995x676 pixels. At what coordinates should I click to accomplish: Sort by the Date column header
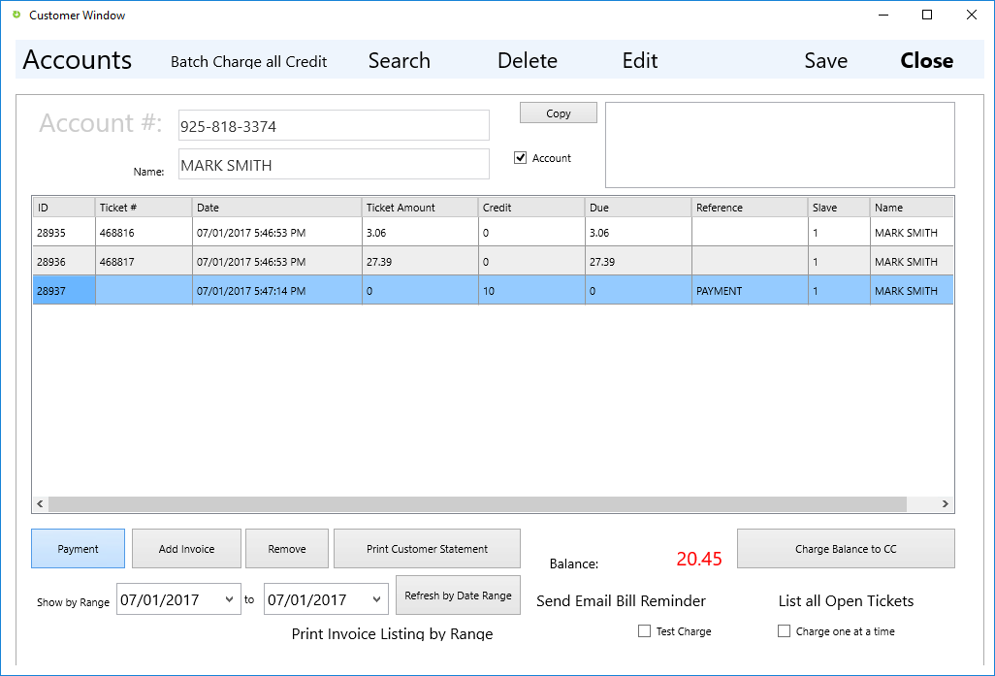pos(277,208)
